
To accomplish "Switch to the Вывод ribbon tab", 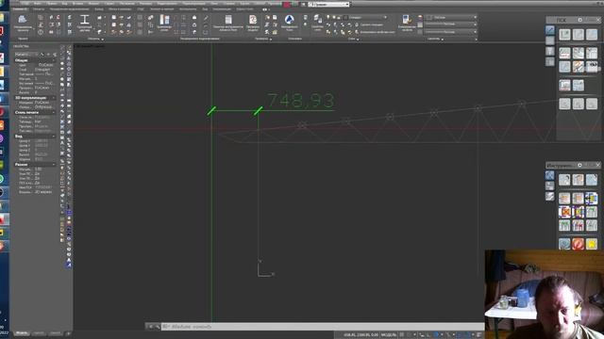I will coord(98,9).
